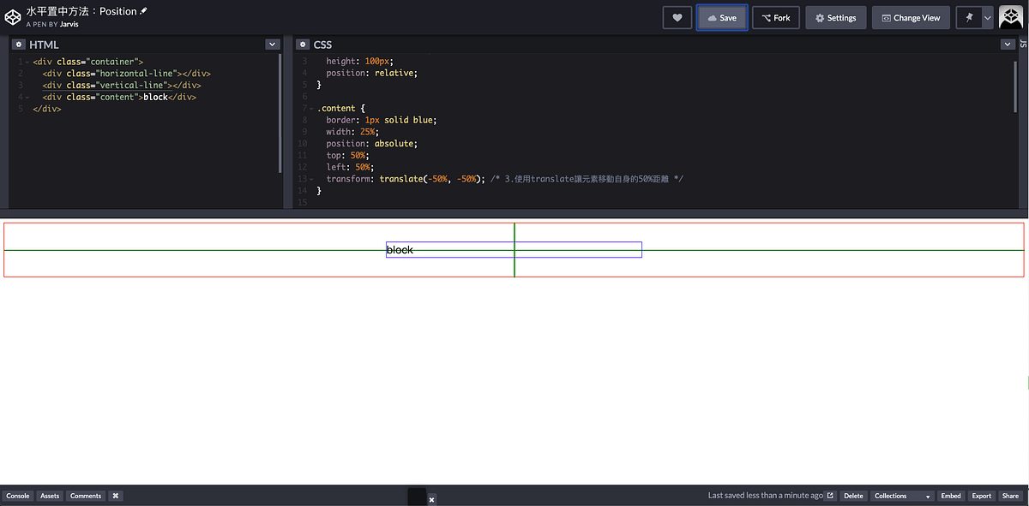Open the Change View menu
The image size is (1029, 506).
pos(911,17)
